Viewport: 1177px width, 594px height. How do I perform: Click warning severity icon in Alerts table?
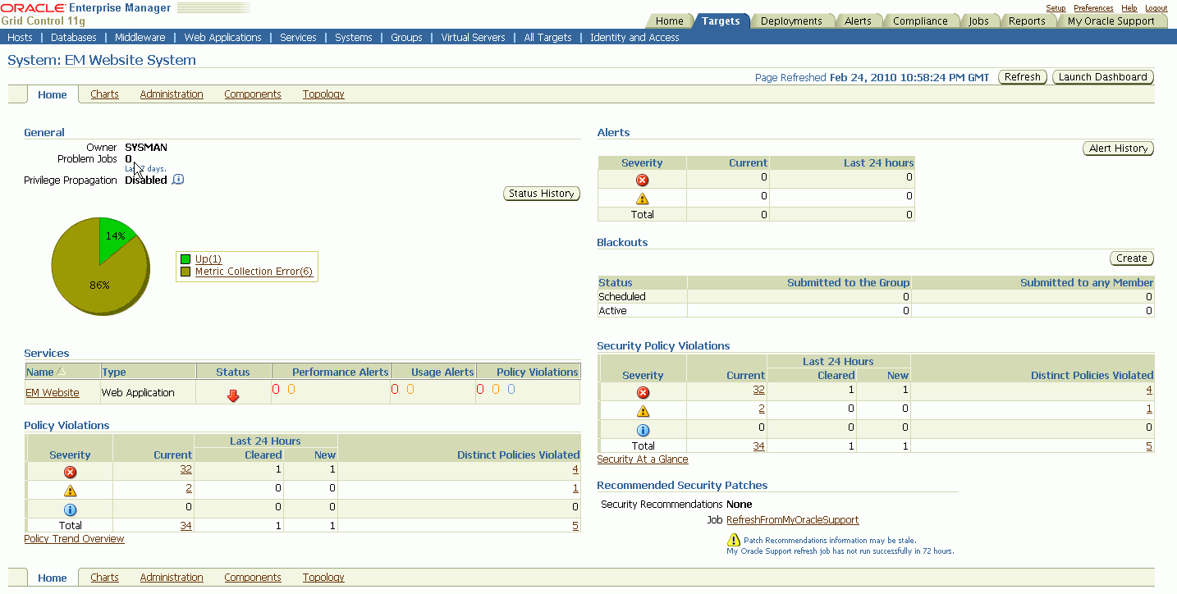pyautogui.click(x=643, y=198)
